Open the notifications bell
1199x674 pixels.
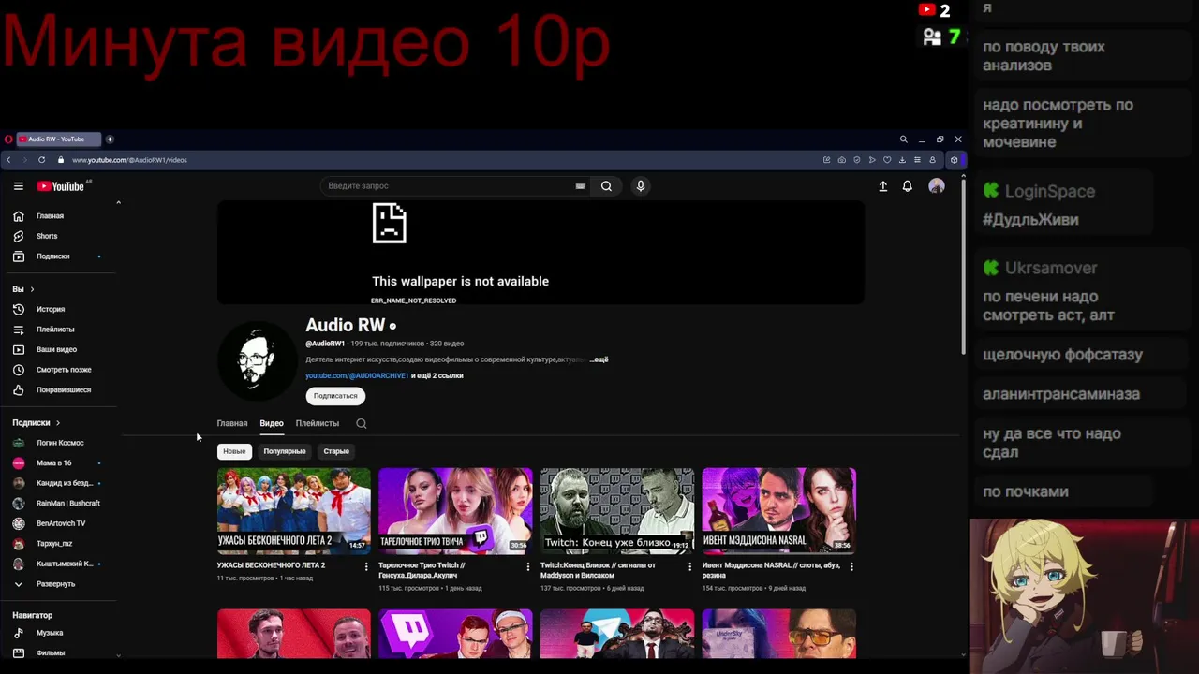(x=907, y=186)
